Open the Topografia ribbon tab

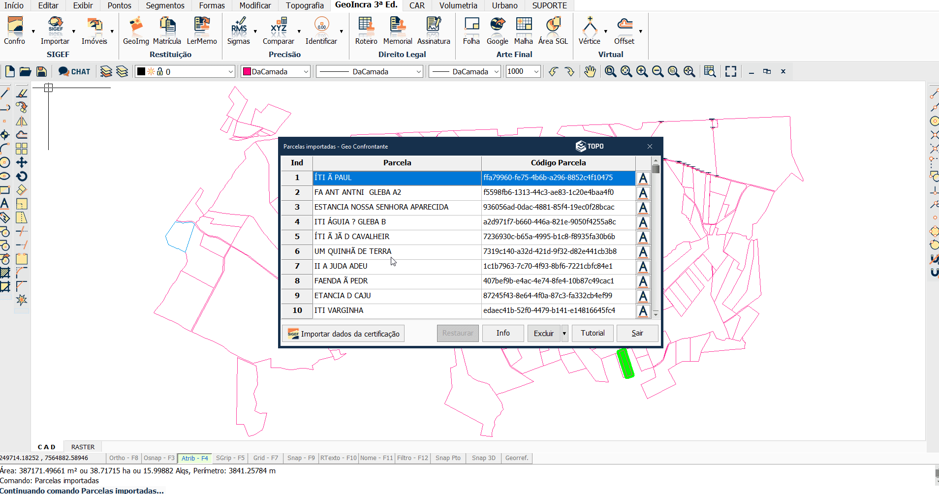click(x=305, y=5)
